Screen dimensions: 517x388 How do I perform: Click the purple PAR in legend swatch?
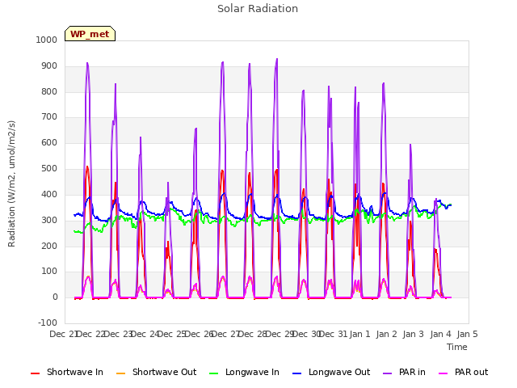tap(388, 373)
